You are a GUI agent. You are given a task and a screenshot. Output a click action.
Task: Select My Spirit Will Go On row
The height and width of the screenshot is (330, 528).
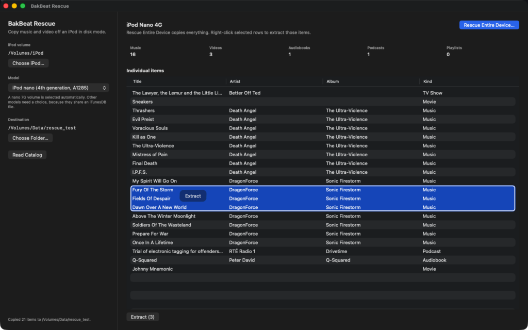pos(323,181)
